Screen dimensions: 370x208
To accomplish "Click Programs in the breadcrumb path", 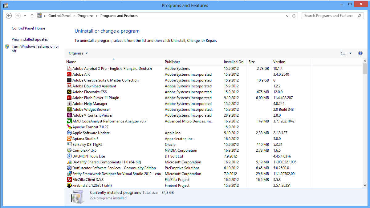I will pyautogui.click(x=85, y=16).
